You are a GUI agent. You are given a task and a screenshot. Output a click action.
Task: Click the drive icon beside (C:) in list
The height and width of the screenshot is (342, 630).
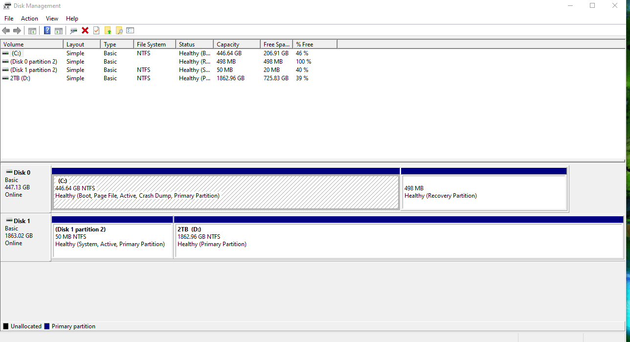(5, 53)
